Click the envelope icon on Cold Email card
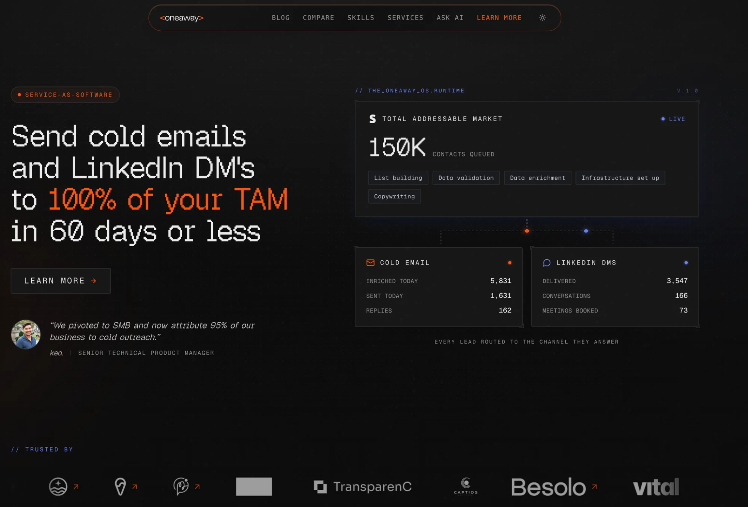This screenshot has height=507, width=748. point(370,263)
